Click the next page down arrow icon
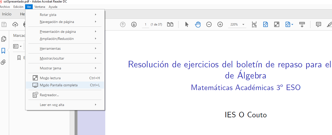 [x=134, y=24]
